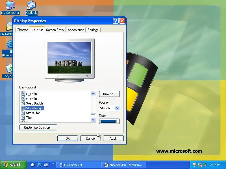Switch to the Appearance tab
The width and height of the screenshot is (226, 169).
tap(76, 30)
